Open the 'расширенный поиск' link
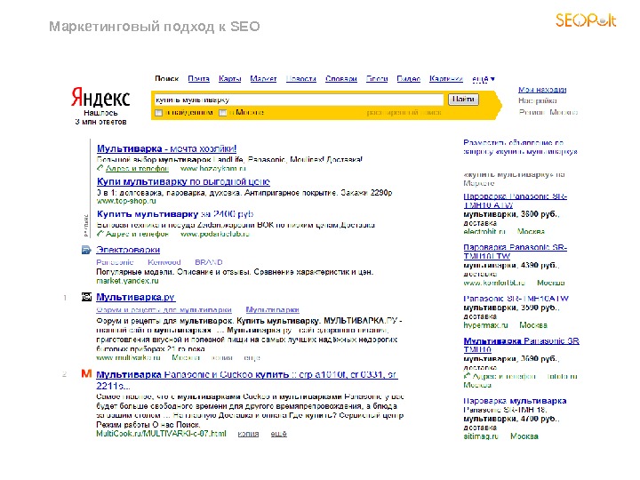Viewport: 640px width, 480px height. 404,112
